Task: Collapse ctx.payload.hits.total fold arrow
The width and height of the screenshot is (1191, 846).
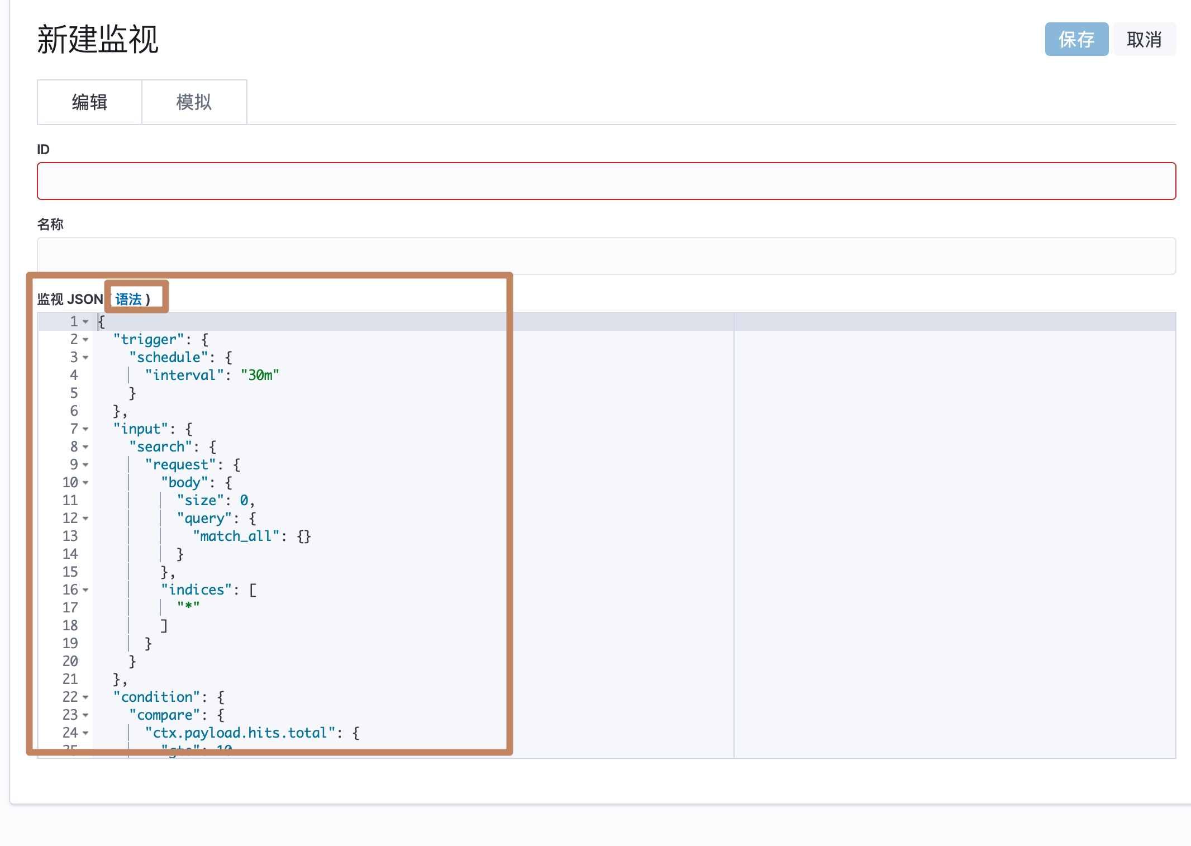Action: 85,733
